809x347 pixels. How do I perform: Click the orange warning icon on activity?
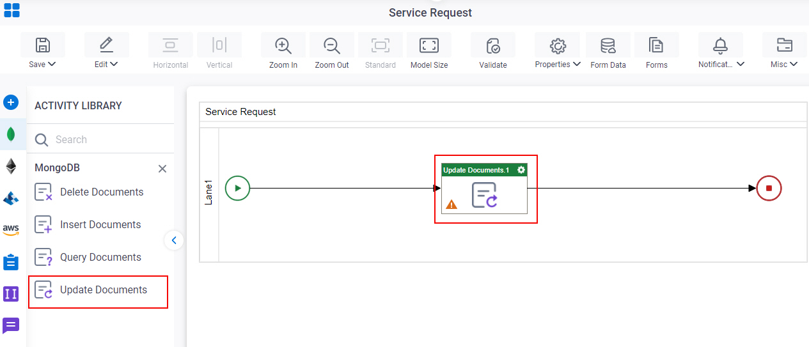click(x=452, y=204)
